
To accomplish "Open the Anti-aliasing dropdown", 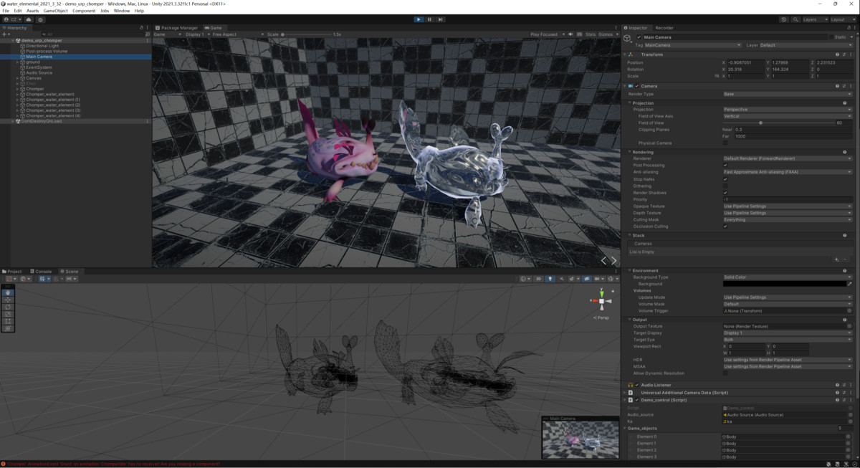I will tap(787, 172).
